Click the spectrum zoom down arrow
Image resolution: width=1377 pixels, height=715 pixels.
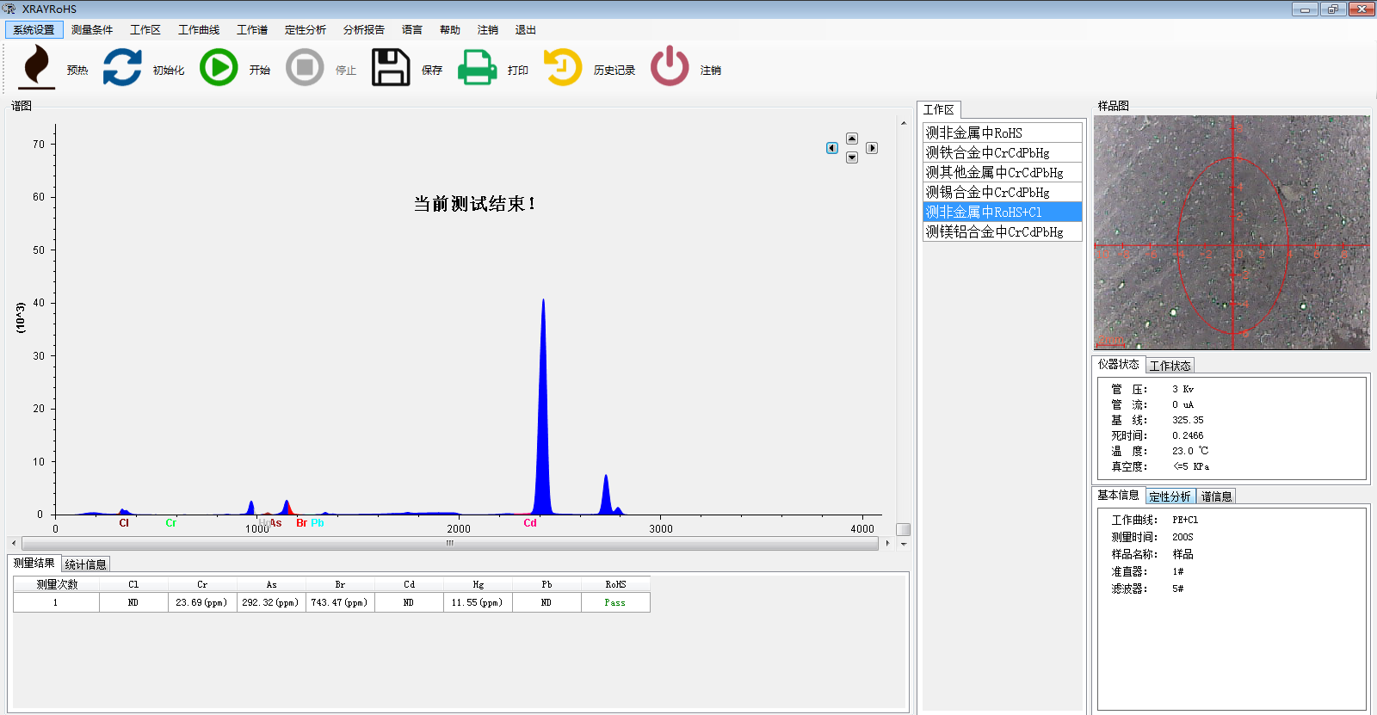pos(852,157)
